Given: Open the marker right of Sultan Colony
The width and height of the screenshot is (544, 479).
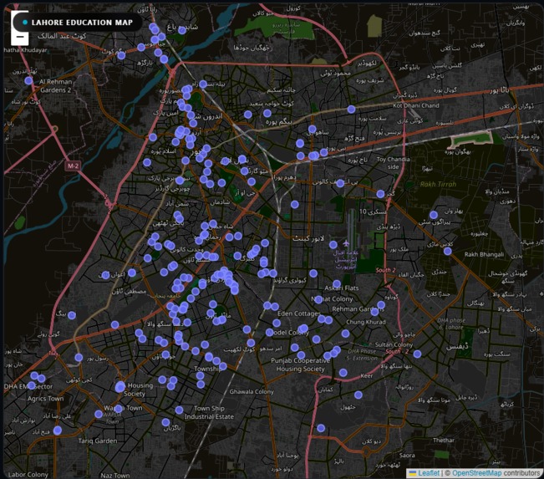Looking at the screenshot, I should pos(417,354).
